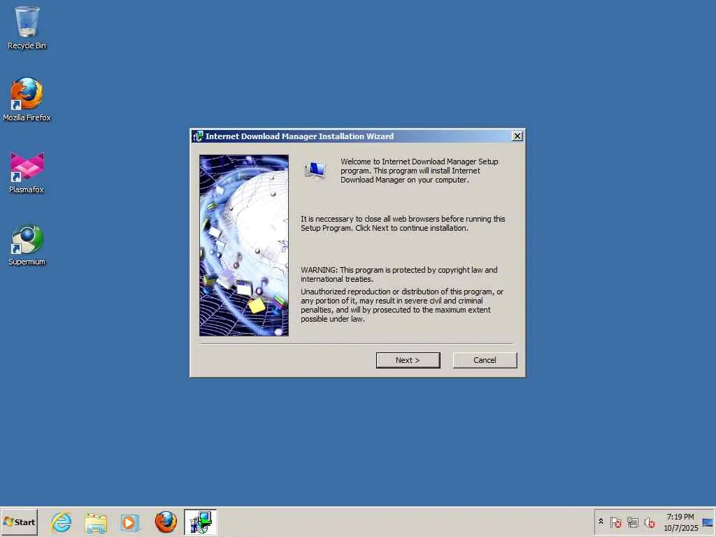Show hidden system tray icons
The height and width of the screenshot is (537, 716).
[601, 522]
